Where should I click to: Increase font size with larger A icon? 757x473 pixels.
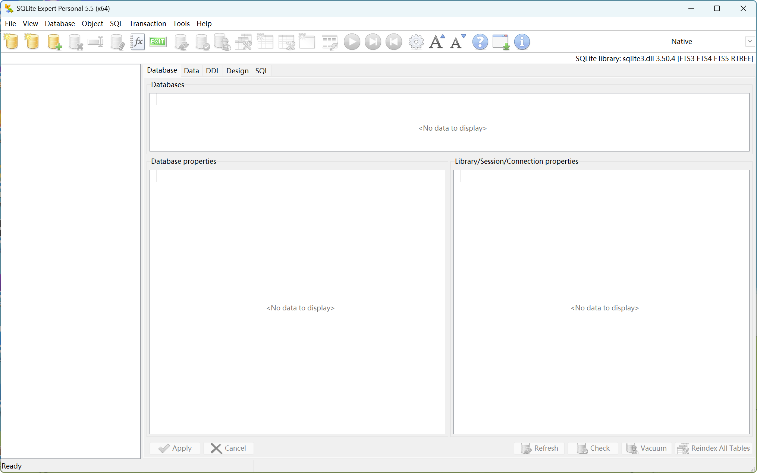point(437,42)
